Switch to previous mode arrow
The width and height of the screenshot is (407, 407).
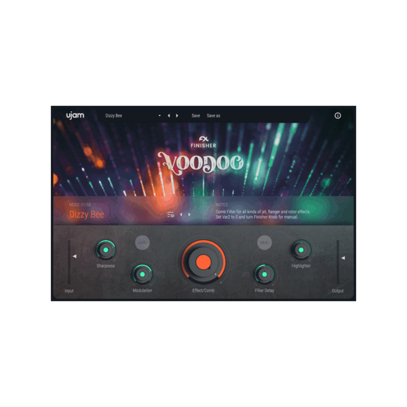click(181, 214)
